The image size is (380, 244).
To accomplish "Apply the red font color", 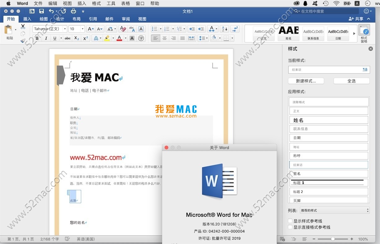I will (119, 38).
